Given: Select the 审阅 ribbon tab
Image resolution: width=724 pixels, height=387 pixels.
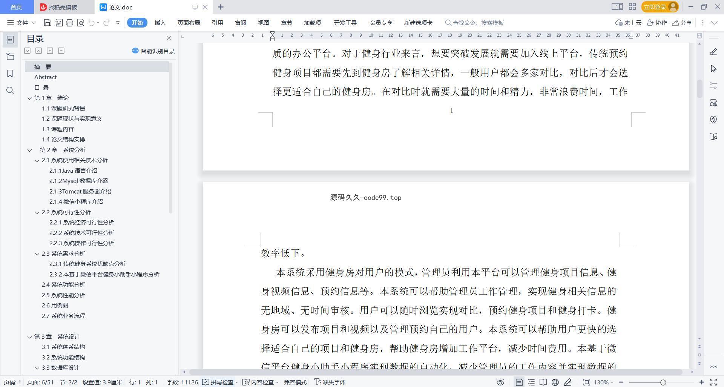Looking at the screenshot, I should pyautogui.click(x=241, y=23).
